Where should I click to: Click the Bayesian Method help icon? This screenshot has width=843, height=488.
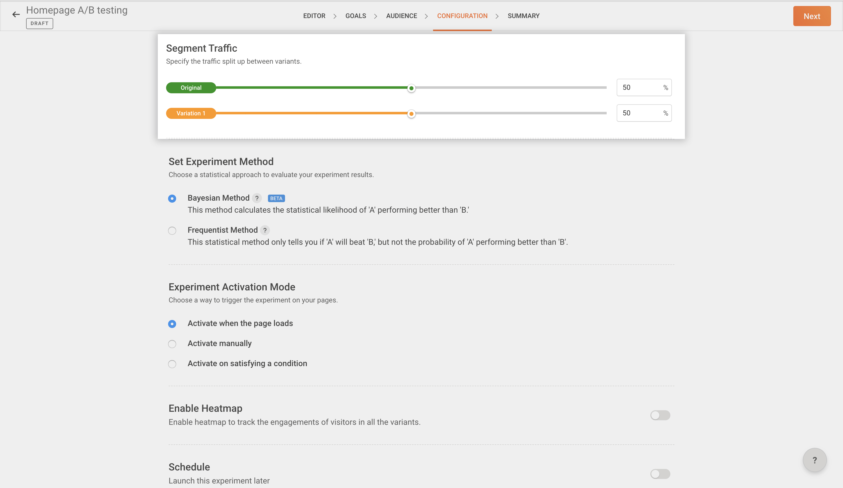point(257,198)
